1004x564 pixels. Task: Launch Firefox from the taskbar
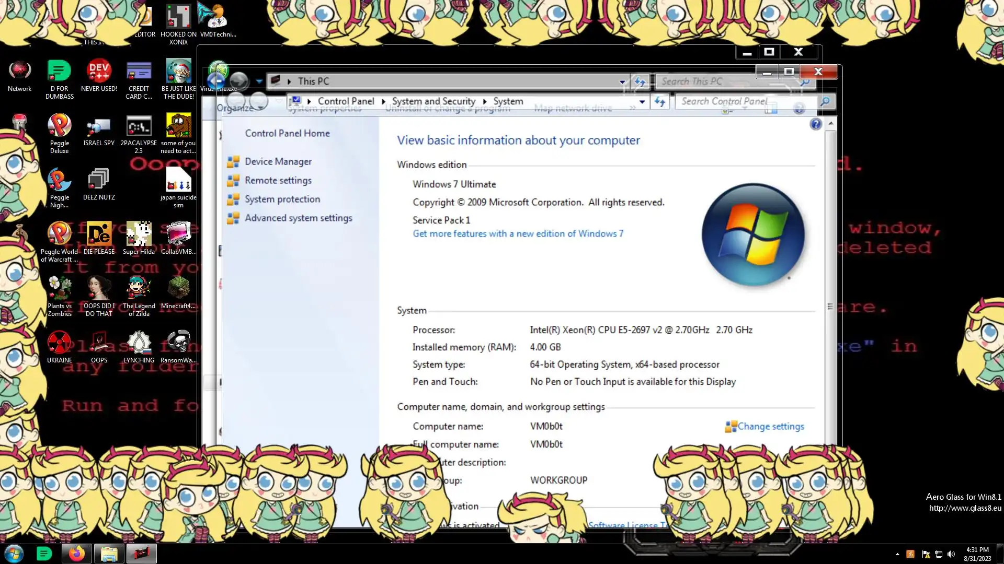tap(77, 554)
